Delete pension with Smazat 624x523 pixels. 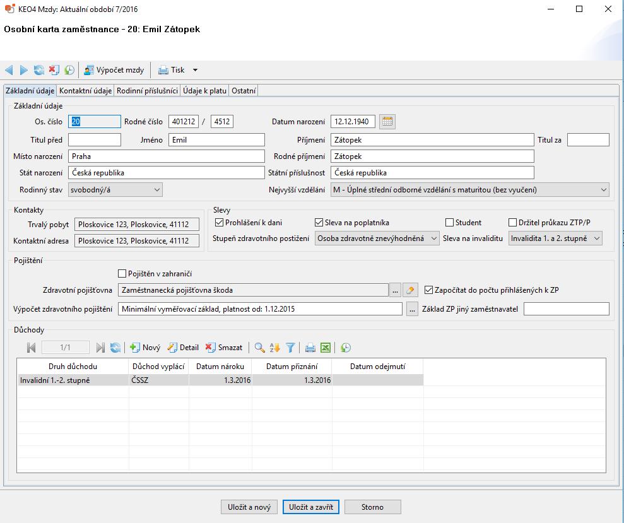pos(223,348)
